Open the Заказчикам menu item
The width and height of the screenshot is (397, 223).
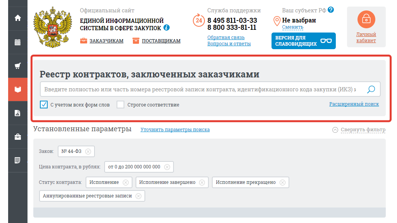click(x=106, y=41)
